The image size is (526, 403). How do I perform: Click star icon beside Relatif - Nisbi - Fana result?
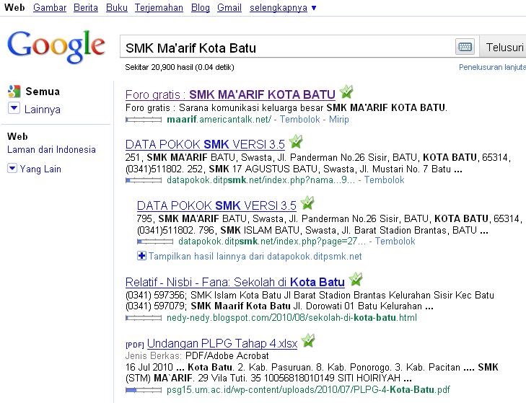[x=356, y=279]
